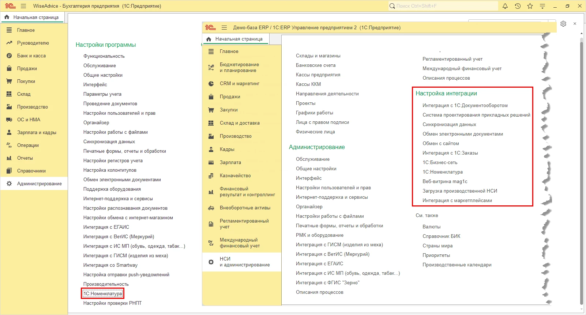Viewport: 586px width, 315px height.
Task: Open Интеграция с 1С:Заказы link
Action: pos(450,153)
